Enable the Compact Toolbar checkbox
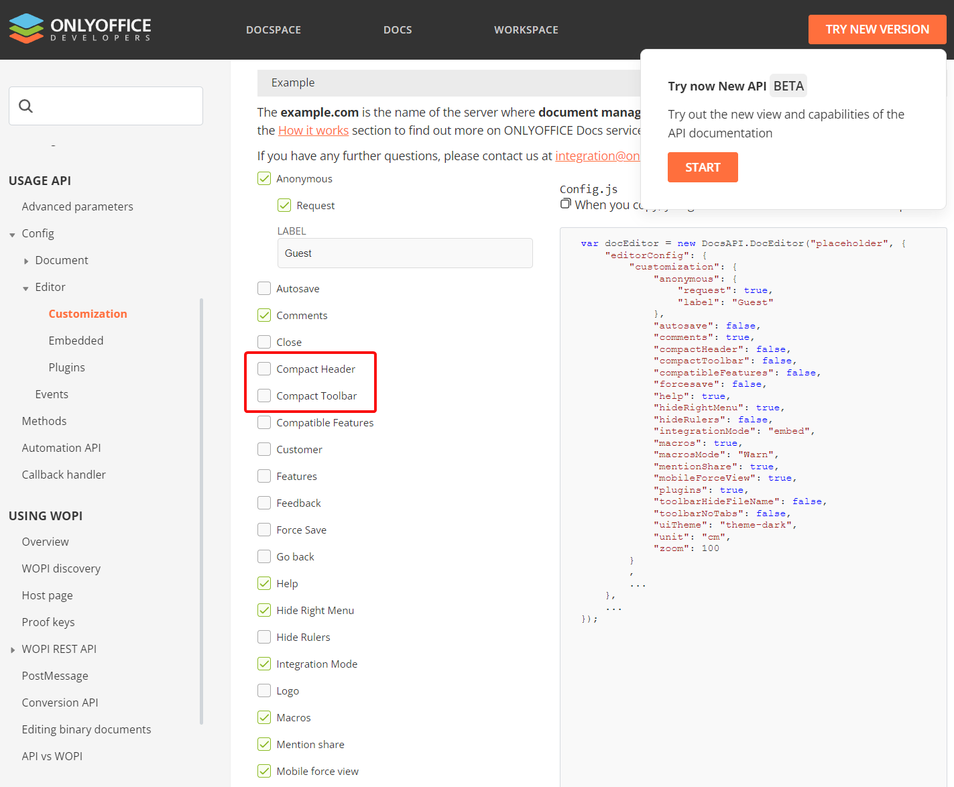This screenshot has width=954, height=787. (x=264, y=396)
